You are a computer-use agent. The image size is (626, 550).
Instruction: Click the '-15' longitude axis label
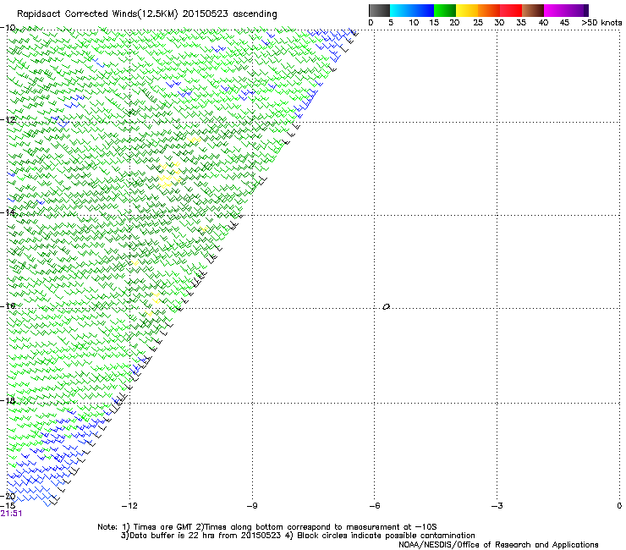[x=8, y=505]
